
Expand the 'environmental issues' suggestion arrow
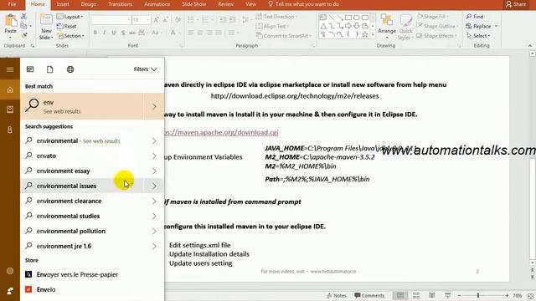pos(154,186)
